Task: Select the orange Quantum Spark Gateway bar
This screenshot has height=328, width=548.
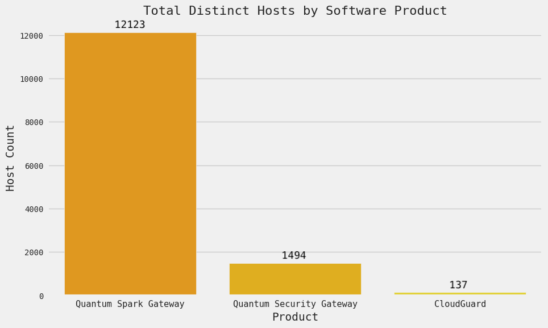Action: [130, 164]
